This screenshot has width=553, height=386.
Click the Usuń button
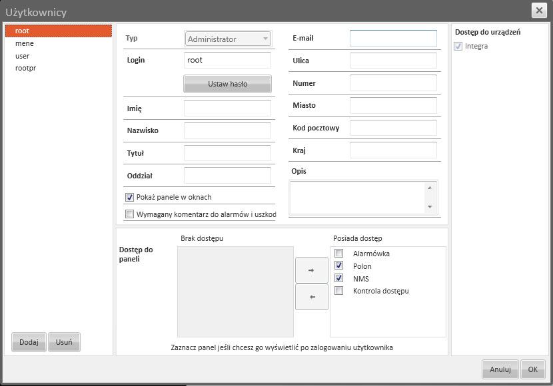pyautogui.click(x=64, y=342)
